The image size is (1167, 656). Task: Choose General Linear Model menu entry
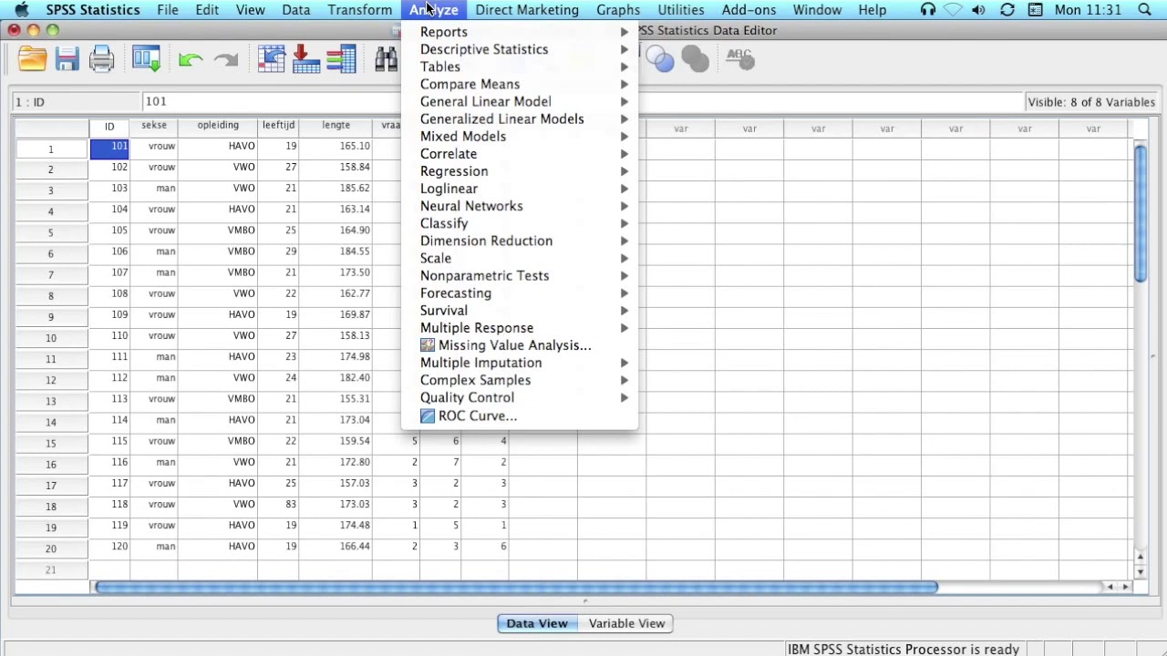coord(520,101)
